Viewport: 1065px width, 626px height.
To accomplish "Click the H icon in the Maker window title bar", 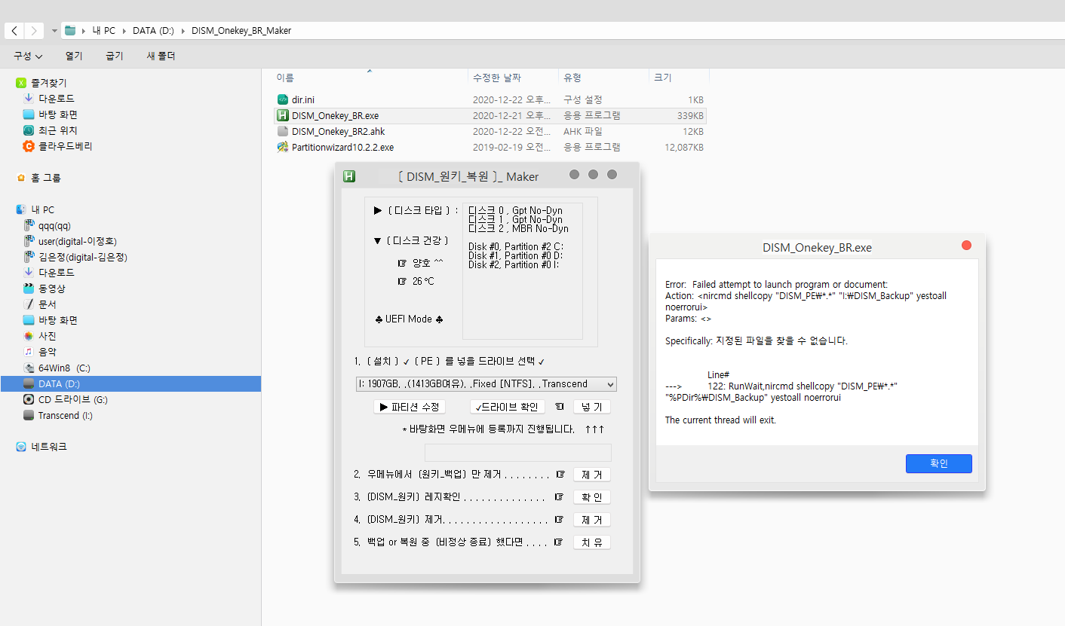I will coord(349,176).
